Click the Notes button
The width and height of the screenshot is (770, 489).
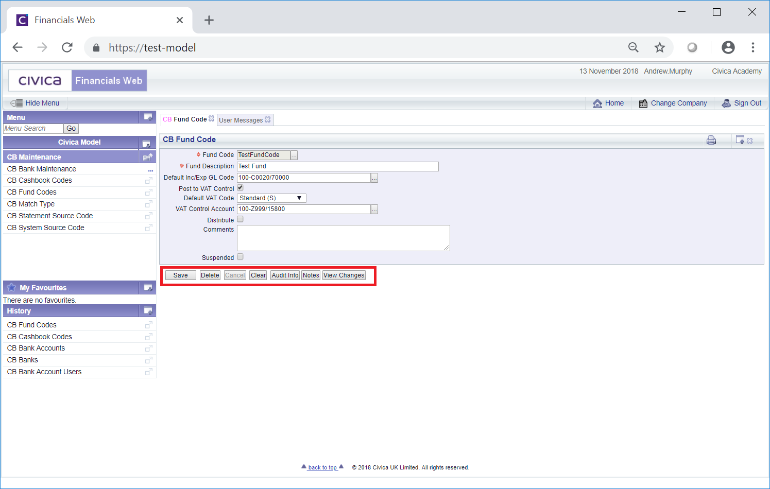[311, 275]
